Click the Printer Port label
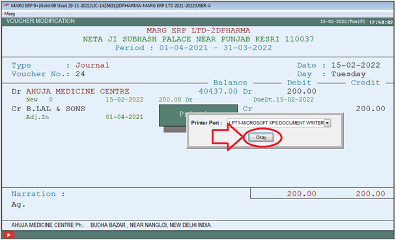 click(206, 123)
